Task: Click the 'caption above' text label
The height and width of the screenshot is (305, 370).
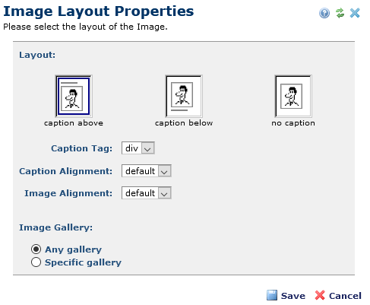Action: (74, 123)
